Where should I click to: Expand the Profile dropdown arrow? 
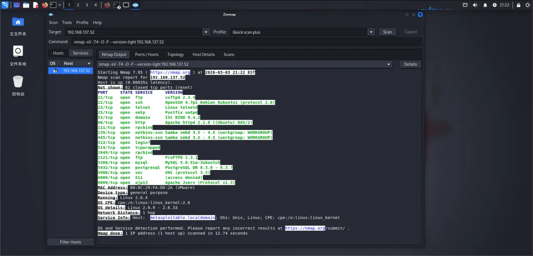pyautogui.click(x=371, y=32)
